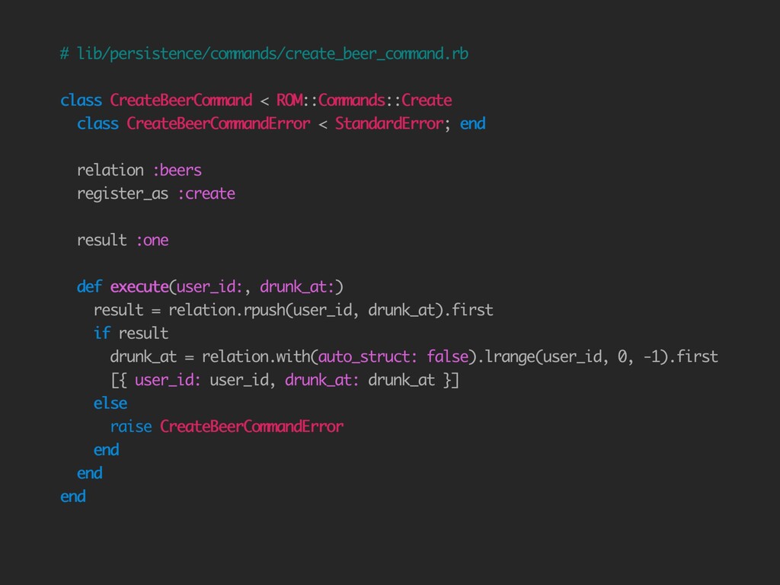Click 'relation.rpush' call text
This screenshot has height=585, width=780.
coord(227,310)
